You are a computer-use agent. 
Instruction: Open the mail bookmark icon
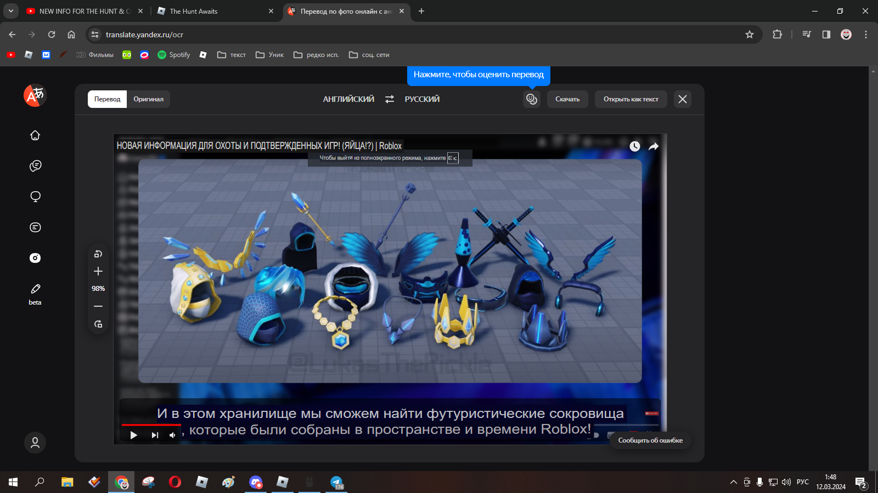coord(46,55)
